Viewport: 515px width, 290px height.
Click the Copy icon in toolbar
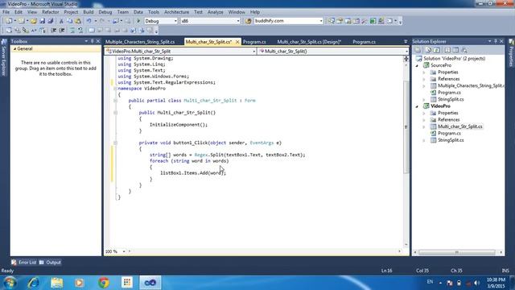[70, 21]
